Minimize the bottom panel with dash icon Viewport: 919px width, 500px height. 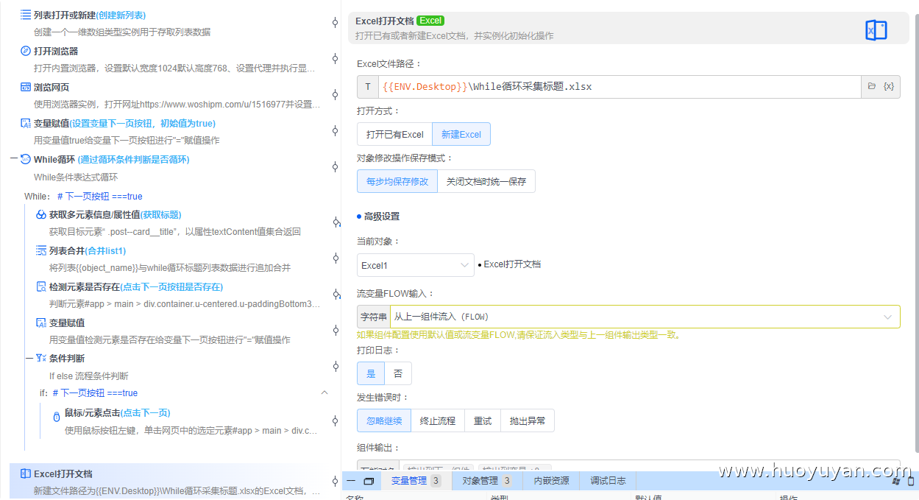[351, 481]
